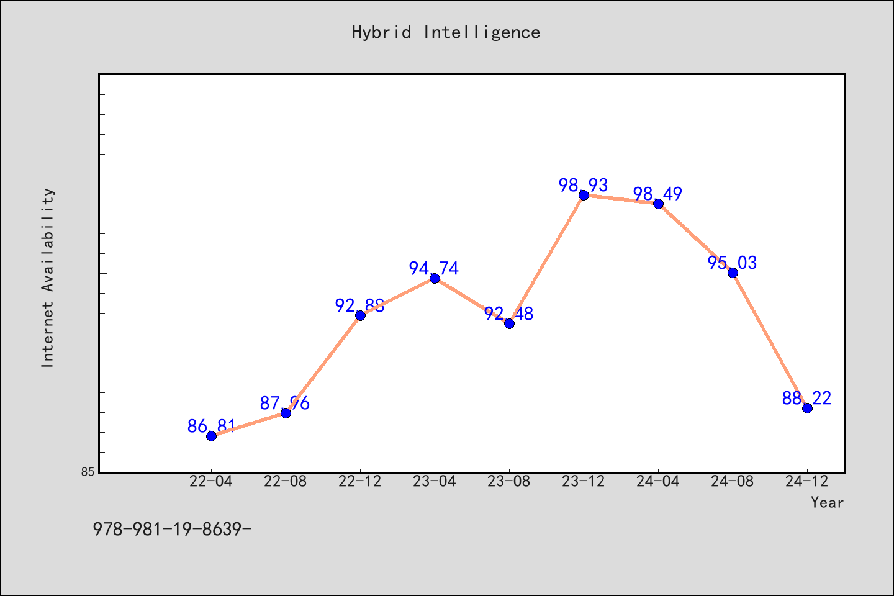Click the chart title Hybrid Intelligence
Viewport: 894px width, 596px height.
click(446, 32)
